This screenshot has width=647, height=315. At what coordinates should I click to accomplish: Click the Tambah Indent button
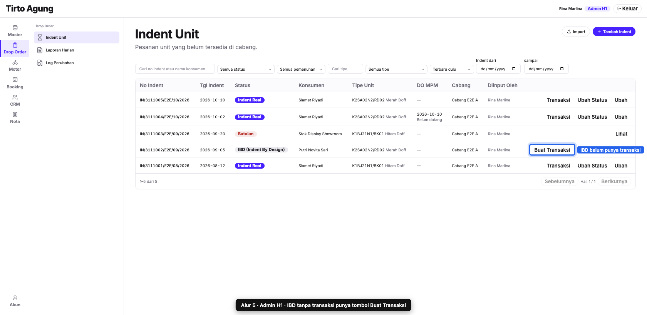pos(614,31)
